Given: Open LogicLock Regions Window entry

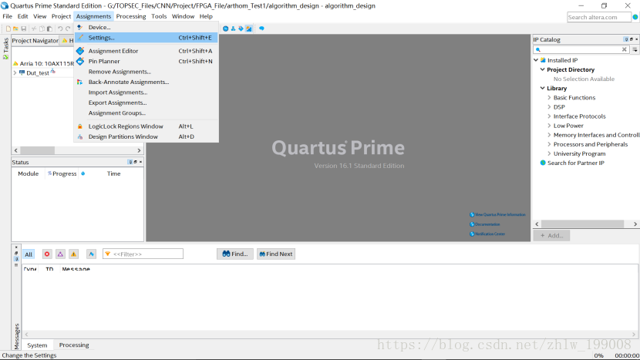Looking at the screenshot, I should [147, 126].
